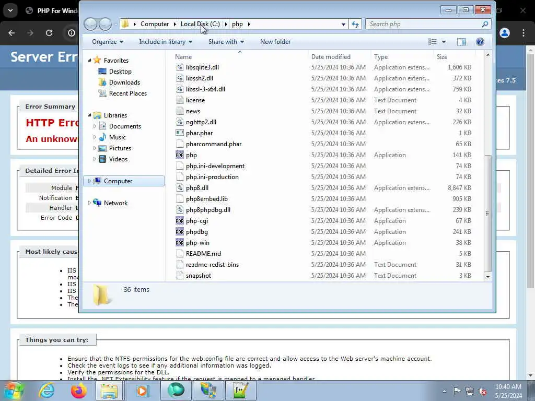This screenshot has width=535, height=401.
Task: Select the license text document
Action: [x=195, y=100]
